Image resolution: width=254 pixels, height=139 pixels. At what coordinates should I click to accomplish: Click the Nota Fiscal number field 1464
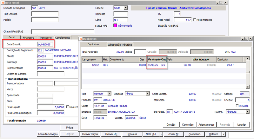[x=183, y=20]
